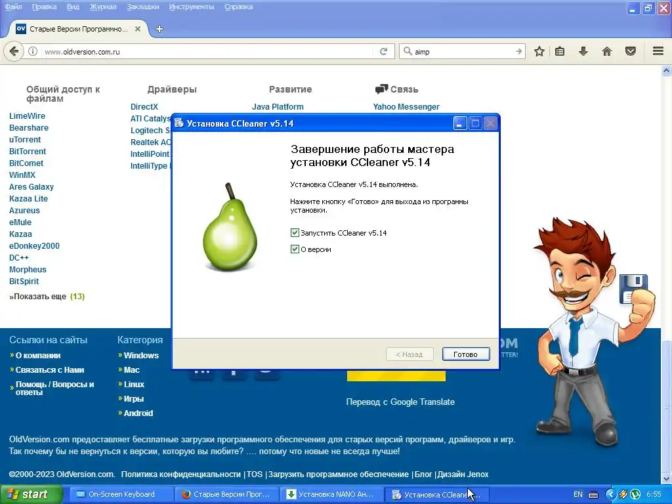Click the Firefox back arrow button
672x504 pixels.
(x=14, y=51)
